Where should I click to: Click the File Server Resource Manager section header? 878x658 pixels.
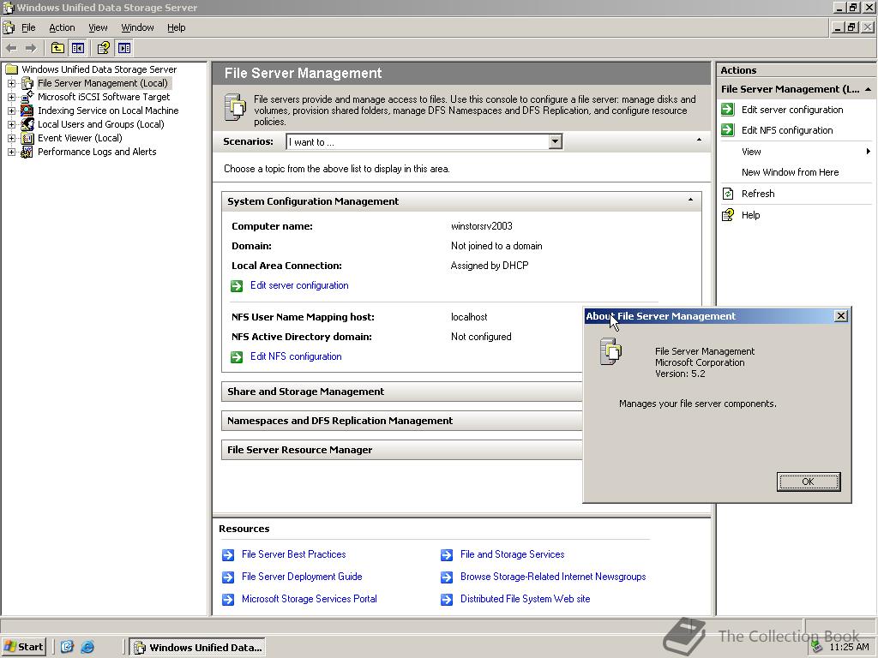[x=402, y=450]
